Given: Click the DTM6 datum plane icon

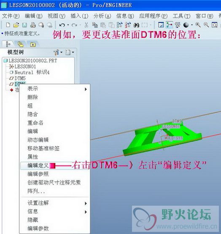Looking at the screenshot, I should pos(11,84).
